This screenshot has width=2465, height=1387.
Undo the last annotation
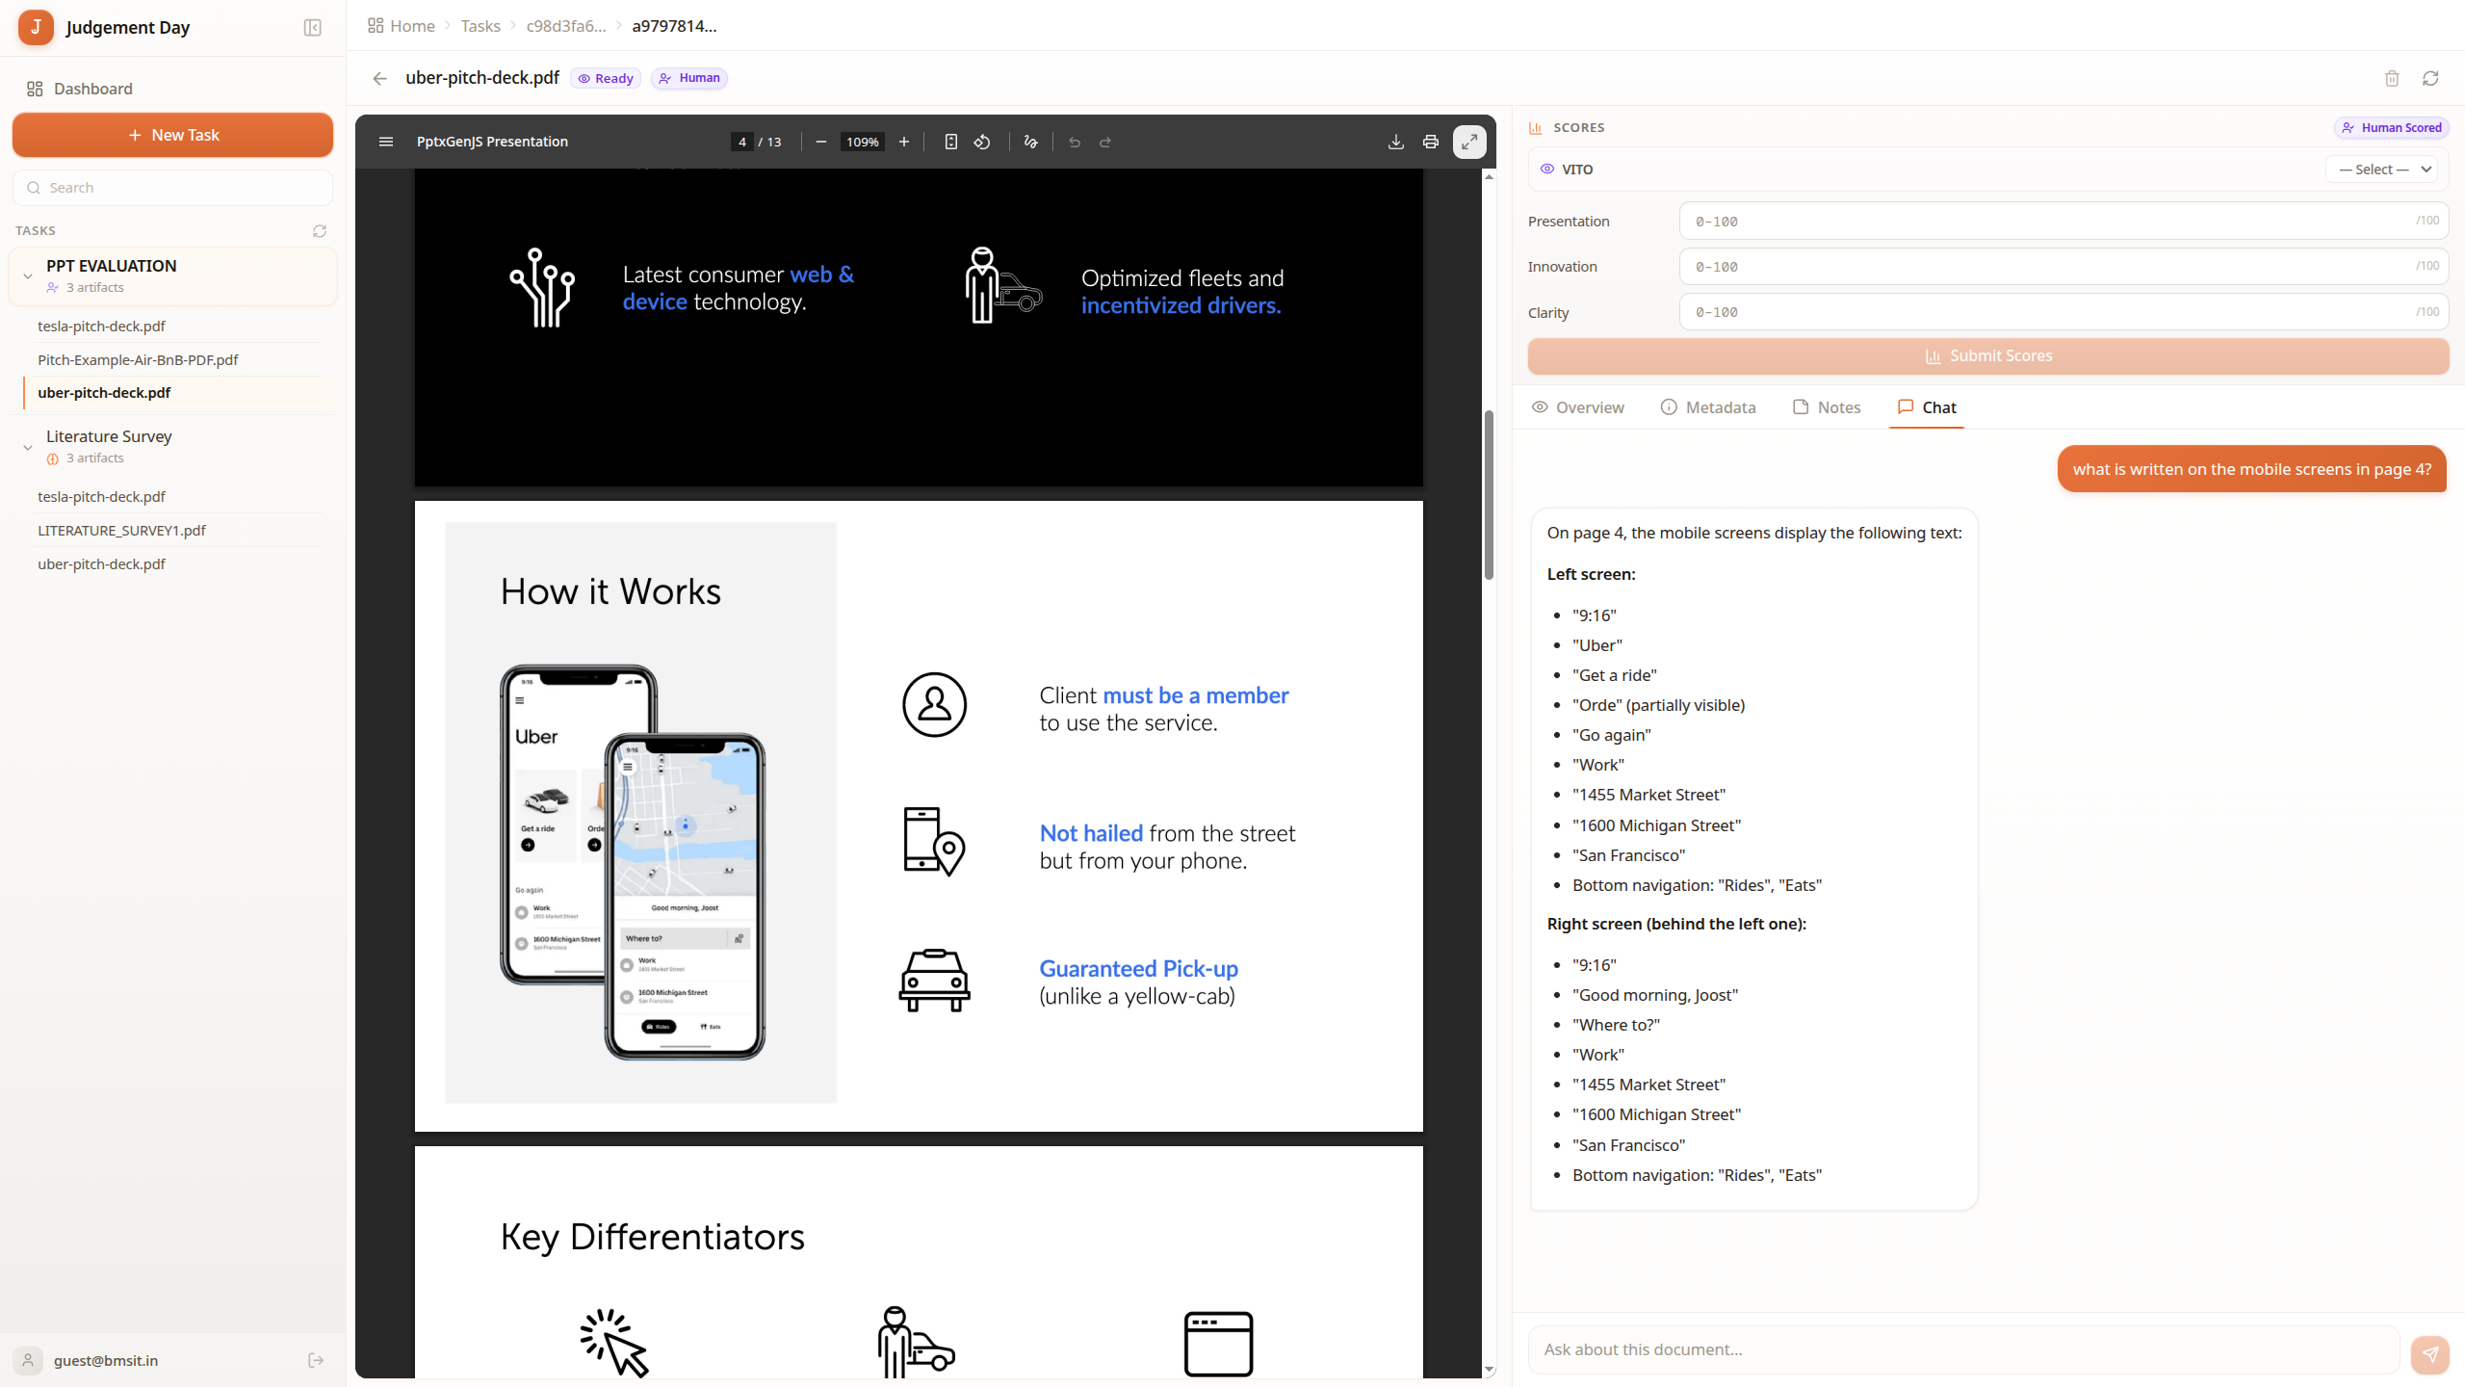point(1074,142)
